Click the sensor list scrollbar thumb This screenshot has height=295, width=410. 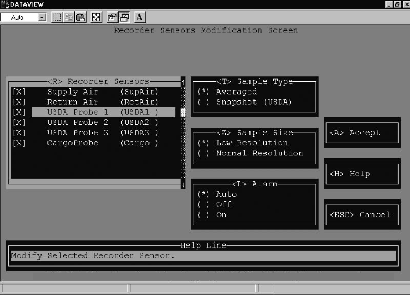(x=183, y=112)
